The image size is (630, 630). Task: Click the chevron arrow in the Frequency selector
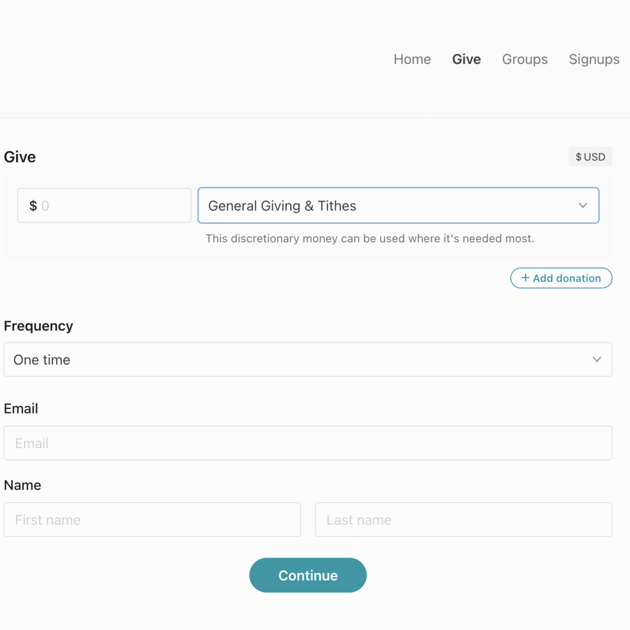597,360
